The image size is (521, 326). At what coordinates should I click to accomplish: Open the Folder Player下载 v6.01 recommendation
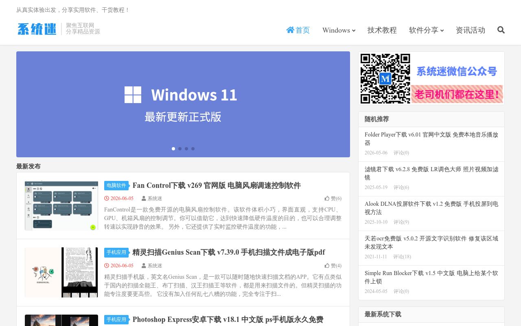431,139
